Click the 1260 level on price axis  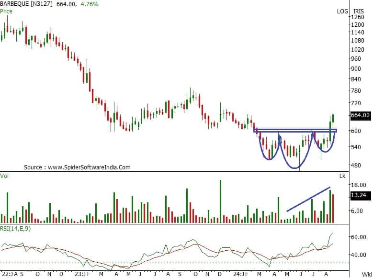[357, 18]
